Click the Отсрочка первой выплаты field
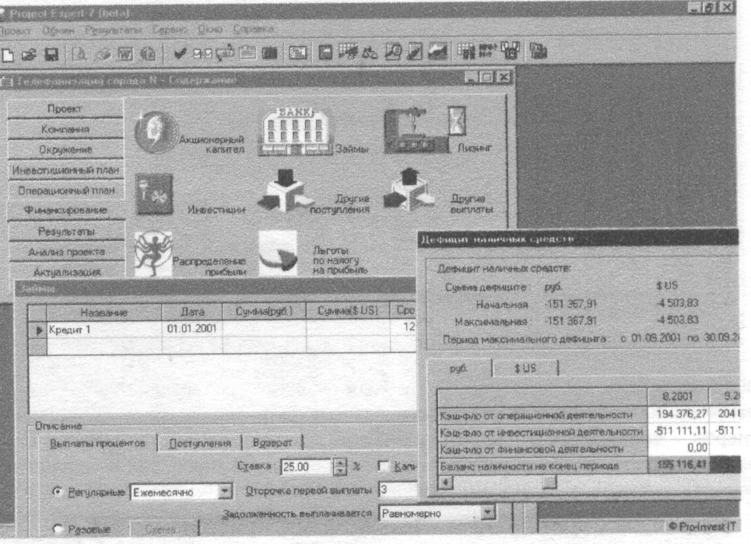Viewport: 751px width, 544px height. click(x=398, y=490)
